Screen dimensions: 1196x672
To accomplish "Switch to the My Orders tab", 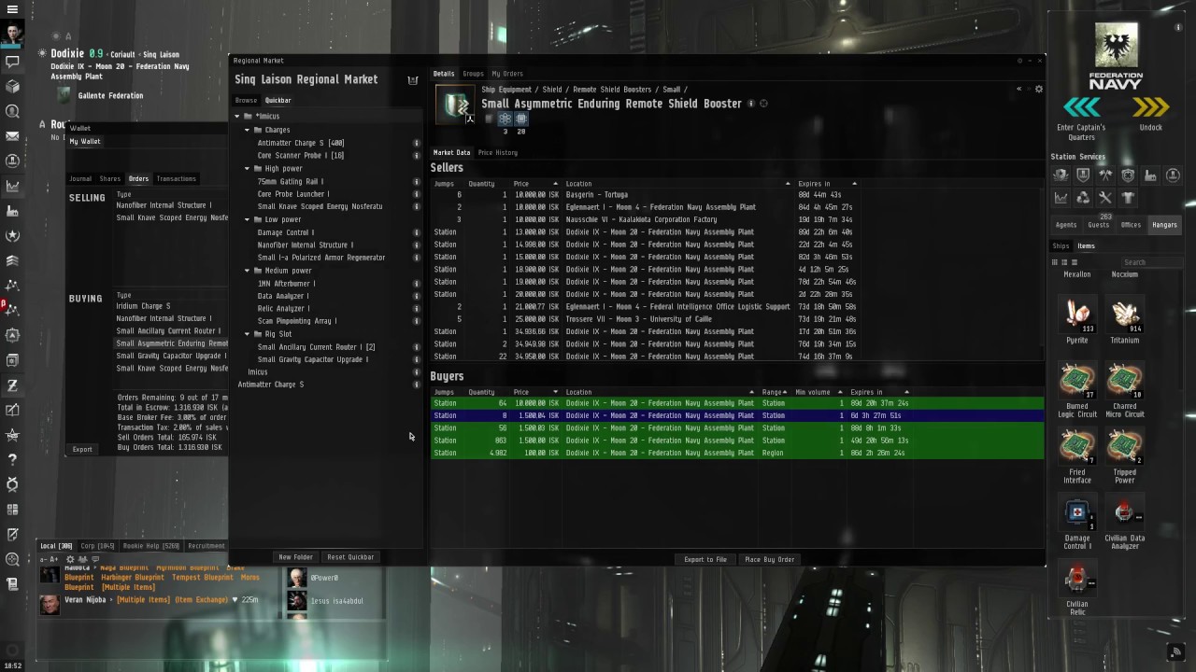I will tap(507, 74).
